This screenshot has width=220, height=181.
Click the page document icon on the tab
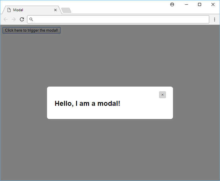click(x=9, y=10)
